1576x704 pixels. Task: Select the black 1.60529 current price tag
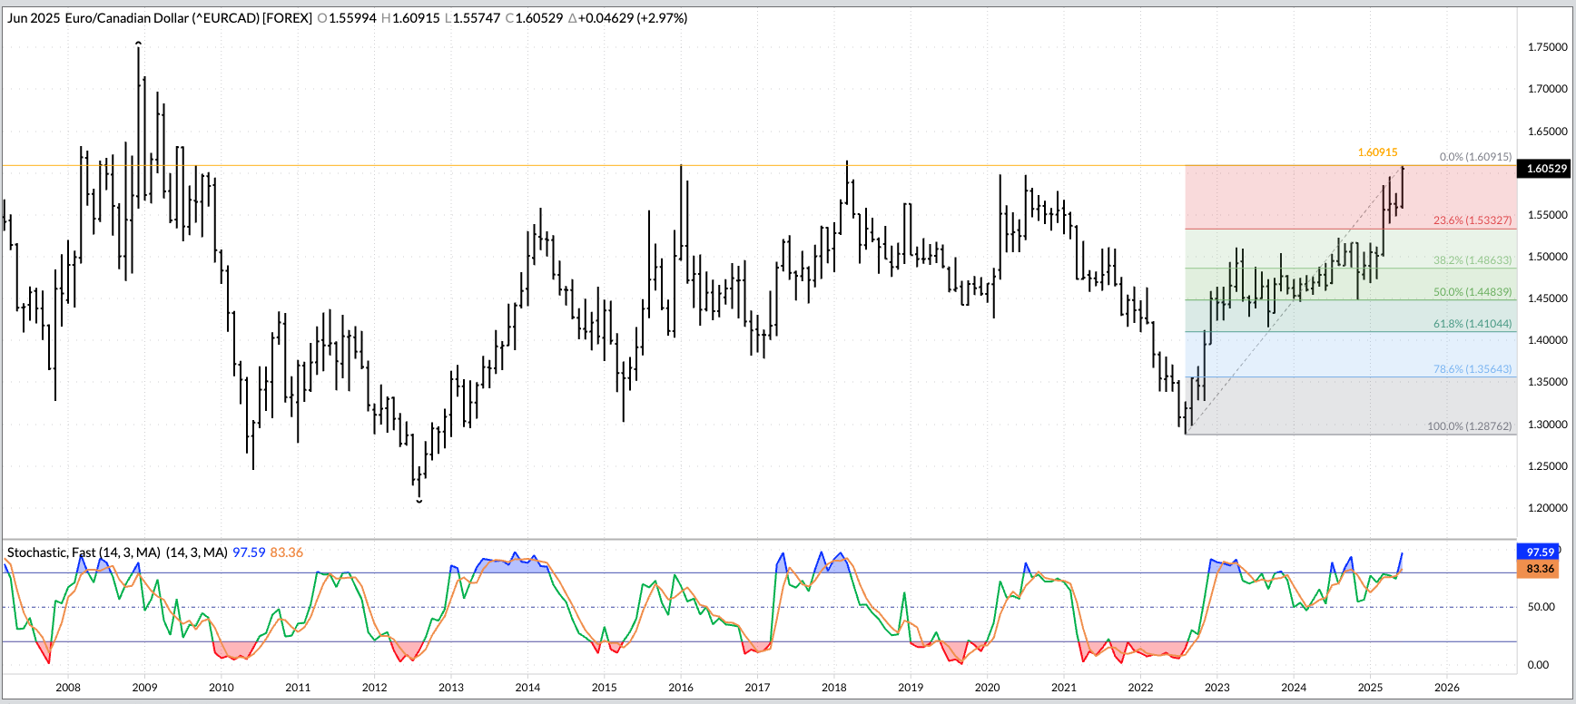click(1546, 169)
